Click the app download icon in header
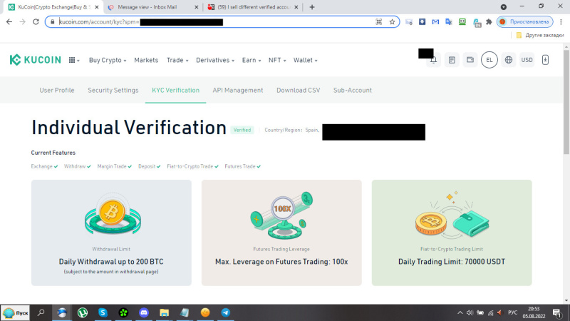The image size is (570, 321). [x=545, y=61]
